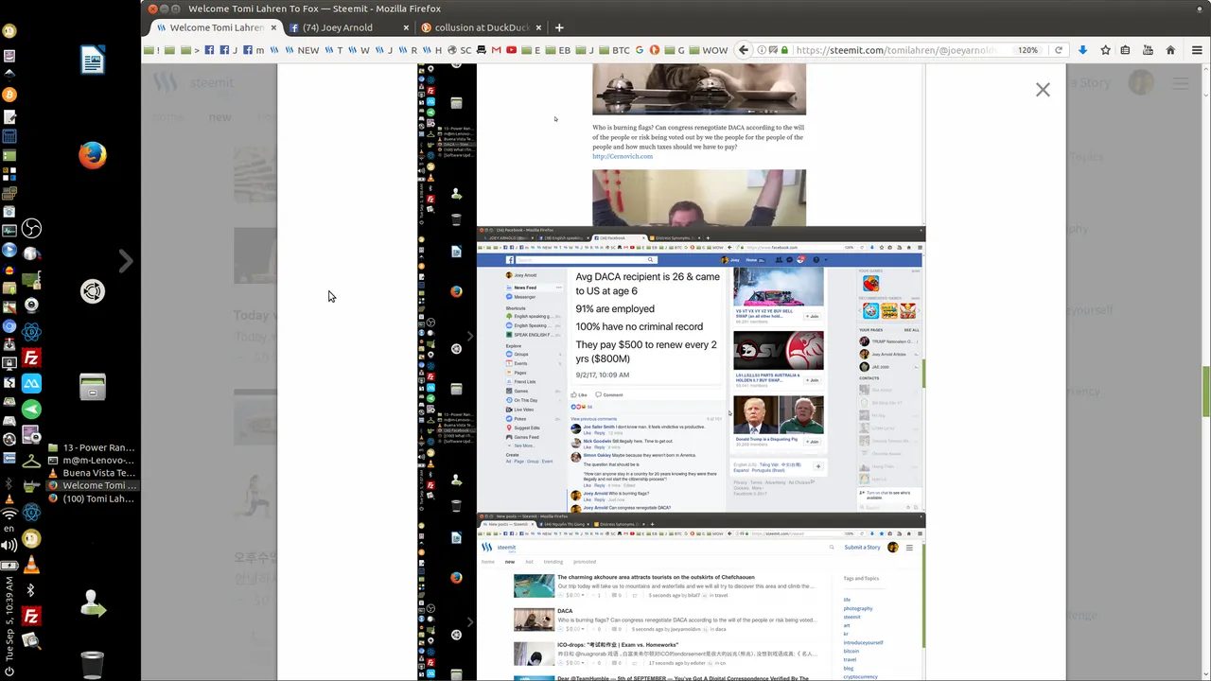
Task: Open LibreOffice Writer document icon on desktop
Action: pos(92,61)
